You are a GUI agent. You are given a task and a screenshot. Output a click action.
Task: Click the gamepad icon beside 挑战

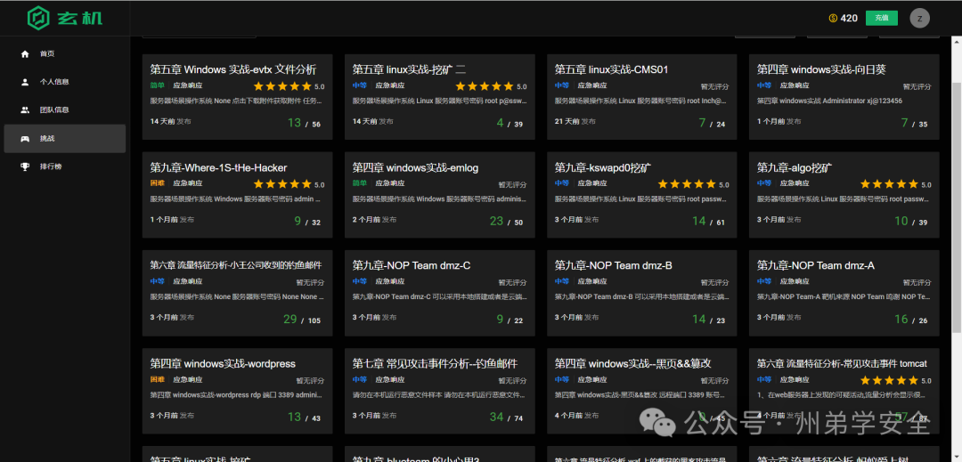25,139
